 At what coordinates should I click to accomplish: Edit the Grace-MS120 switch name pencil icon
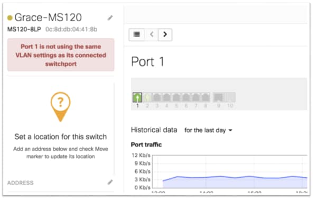click(110, 18)
